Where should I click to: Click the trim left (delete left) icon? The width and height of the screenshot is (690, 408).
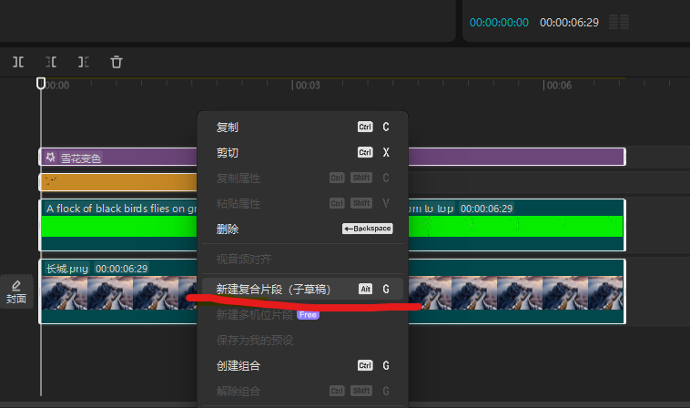[x=51, y=62]
